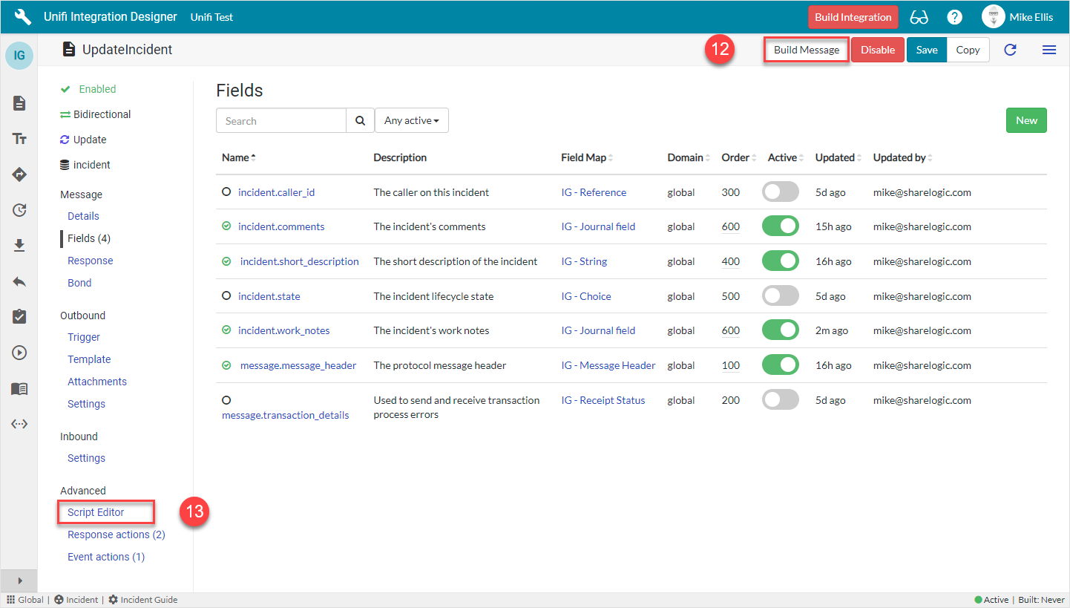Open the incident.work_notes field link
Viewport: 1070px width, 608px height.
coord(283,330)
